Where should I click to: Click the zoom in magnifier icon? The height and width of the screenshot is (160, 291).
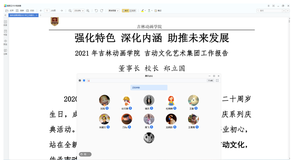[x=88, y=11]
